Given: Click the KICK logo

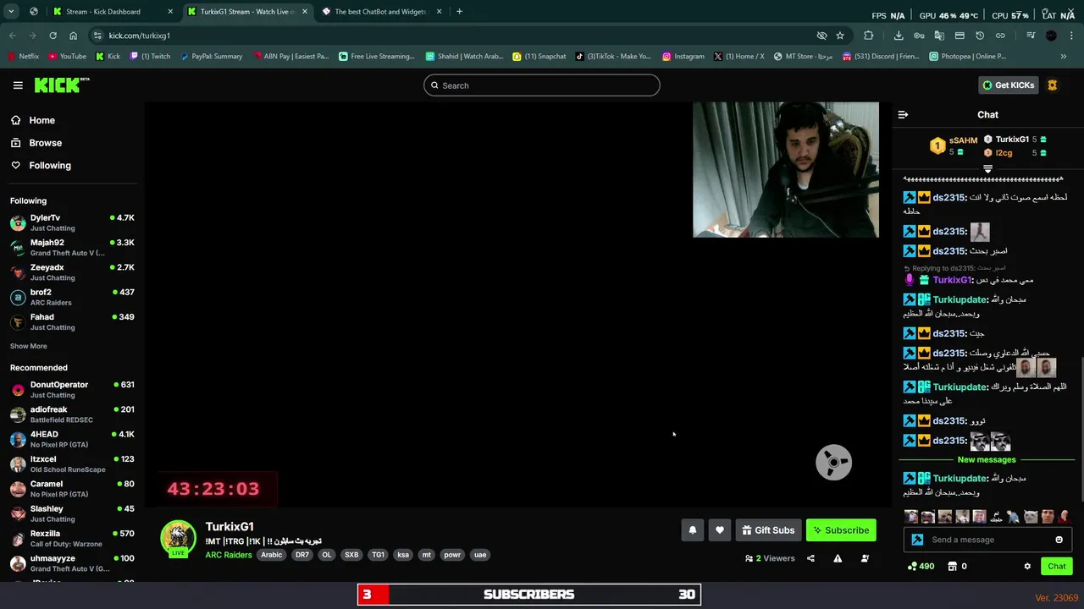Looking at the screenshot, I should [x=62, y=85].
